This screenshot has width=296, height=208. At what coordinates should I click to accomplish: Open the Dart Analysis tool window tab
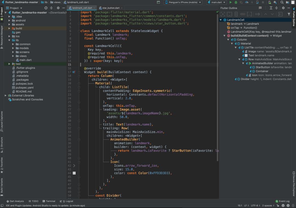[x=15, y=201]
